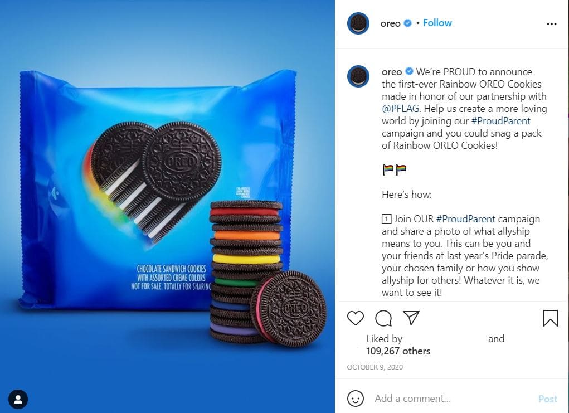Open the oreo profile picture in header
Screen dimensions: 569x413
pos(358,23)
